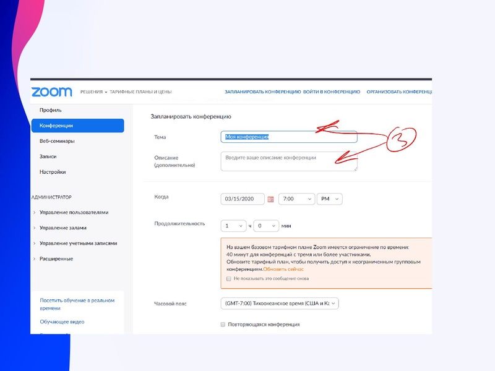Click the 'Тема' topic input field

[289, 137]
